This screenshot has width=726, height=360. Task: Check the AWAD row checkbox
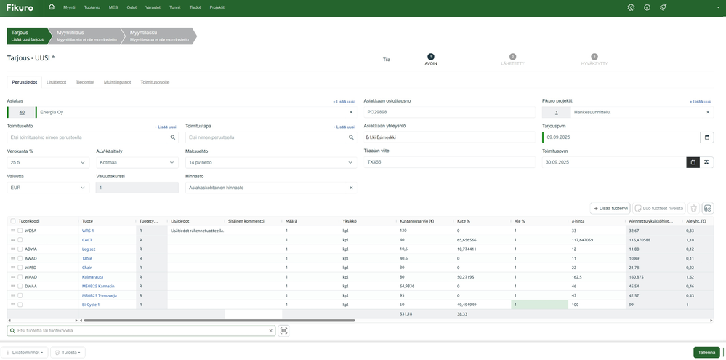pos(20,258)
